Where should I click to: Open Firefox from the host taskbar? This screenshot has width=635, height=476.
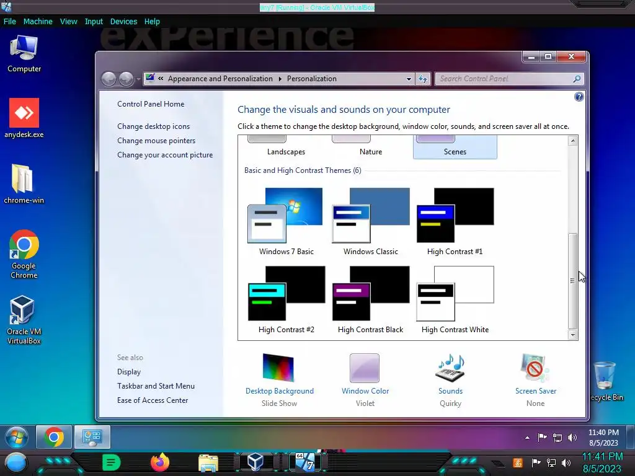pos(159,462)
